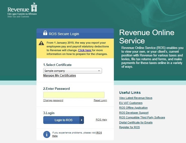Open ROS Compatible Third Party Software
This screenshot has width=186, height=143.
142,117
